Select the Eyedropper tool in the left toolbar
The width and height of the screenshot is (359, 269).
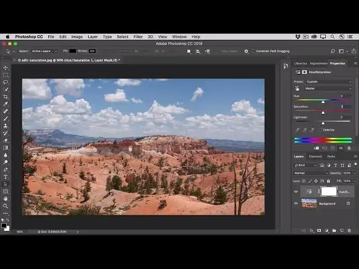pyautogui.click(x=6, y=104)
